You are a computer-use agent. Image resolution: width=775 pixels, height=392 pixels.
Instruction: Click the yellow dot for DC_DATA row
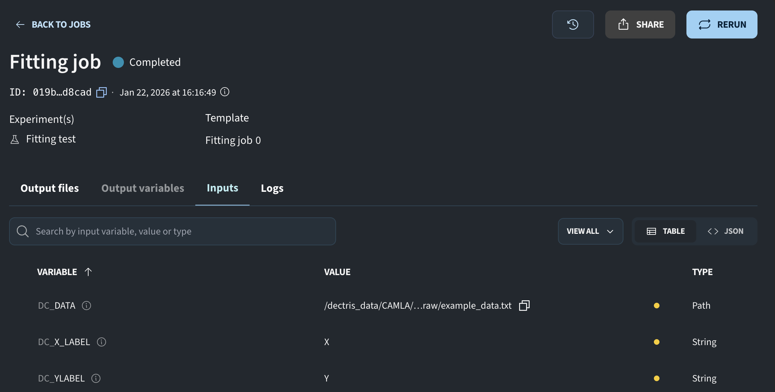coord(657,306)
